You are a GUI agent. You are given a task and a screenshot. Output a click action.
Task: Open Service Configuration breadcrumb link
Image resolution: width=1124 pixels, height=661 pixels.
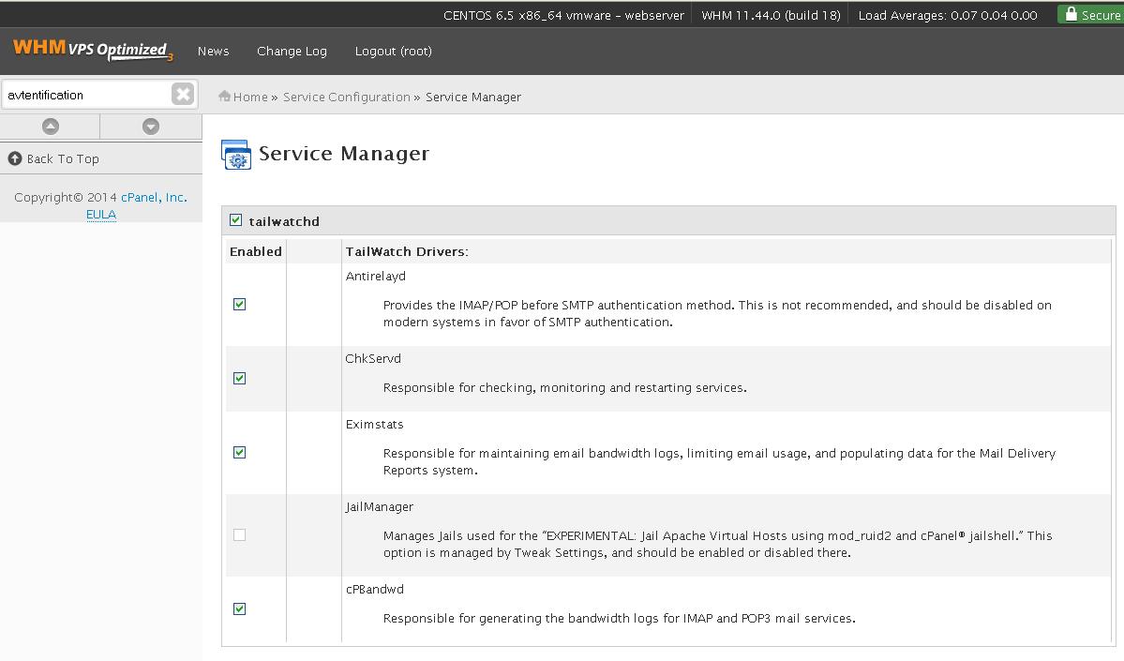[x=346, y=97]
